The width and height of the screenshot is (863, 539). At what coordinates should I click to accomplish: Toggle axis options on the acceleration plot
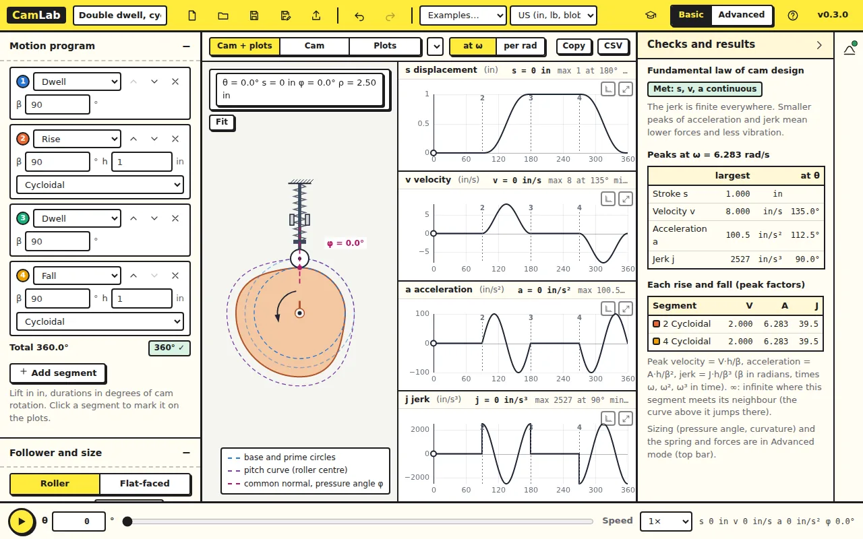click(x=608, y=309)
